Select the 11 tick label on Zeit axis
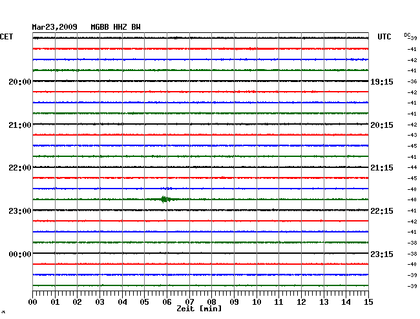This screenshot has height=319, width=420. [x=278, y=302]
